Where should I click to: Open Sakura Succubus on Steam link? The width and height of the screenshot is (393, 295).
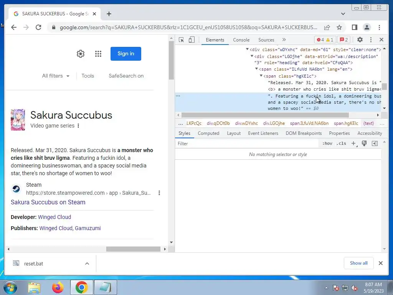coord(48,202)
